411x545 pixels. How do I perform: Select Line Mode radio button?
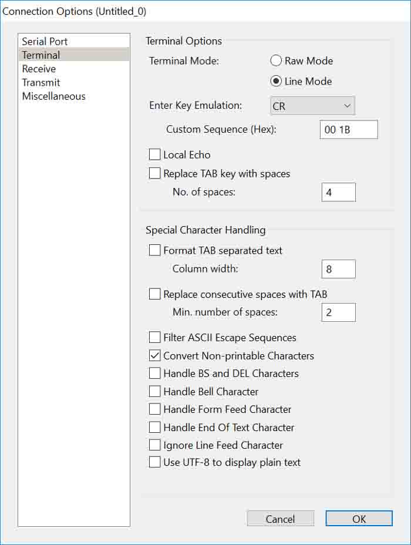[276, 81]
